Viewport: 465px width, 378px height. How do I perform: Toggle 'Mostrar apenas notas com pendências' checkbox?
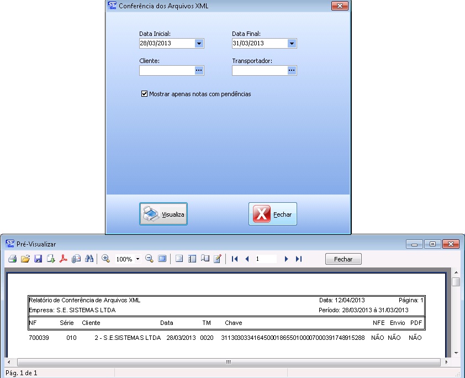pyautogui.click(x=145, y=94)
